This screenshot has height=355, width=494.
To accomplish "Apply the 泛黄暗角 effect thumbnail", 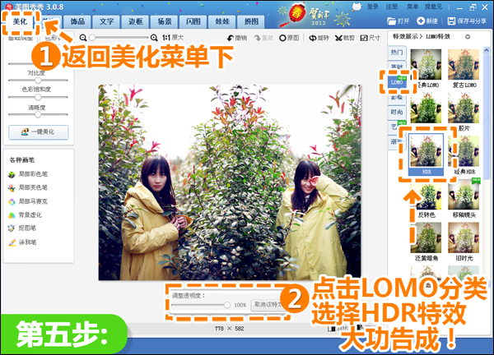I will click(426, 237).
